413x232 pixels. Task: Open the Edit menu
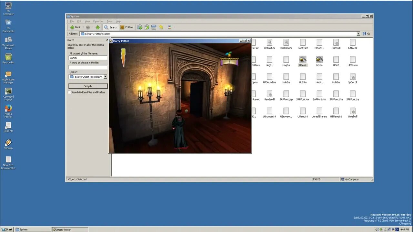(x=79, y=21)
